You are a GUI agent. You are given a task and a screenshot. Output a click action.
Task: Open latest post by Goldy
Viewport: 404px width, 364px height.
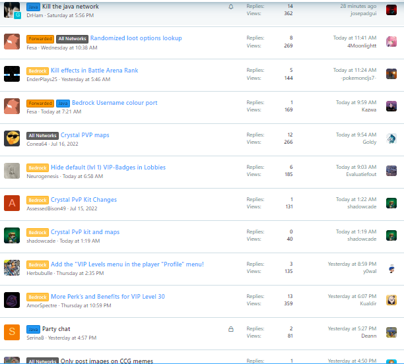(x=356, y=135)
